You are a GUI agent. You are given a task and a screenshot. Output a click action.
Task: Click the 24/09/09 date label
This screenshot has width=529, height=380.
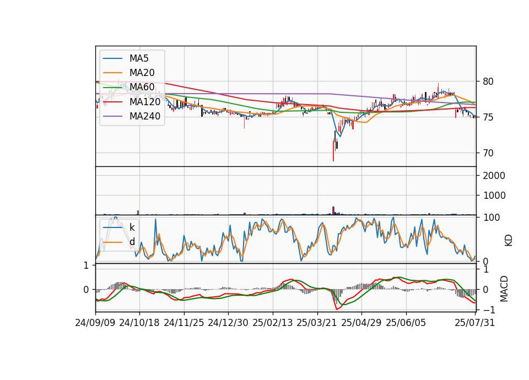click(95, 323)
